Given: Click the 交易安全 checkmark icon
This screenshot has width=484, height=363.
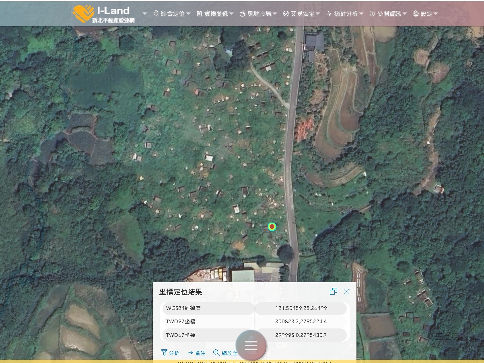Looking at the screenshot, I should click(285, 13).
